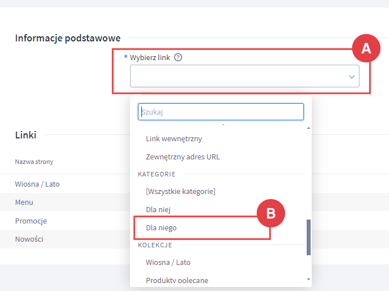389x291 pixels.
Task: Focus the Szukaj search field
Action: [220, 112]
